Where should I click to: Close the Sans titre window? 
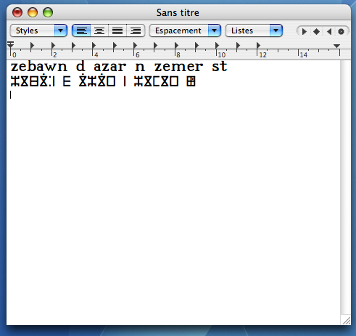point(17,12)
